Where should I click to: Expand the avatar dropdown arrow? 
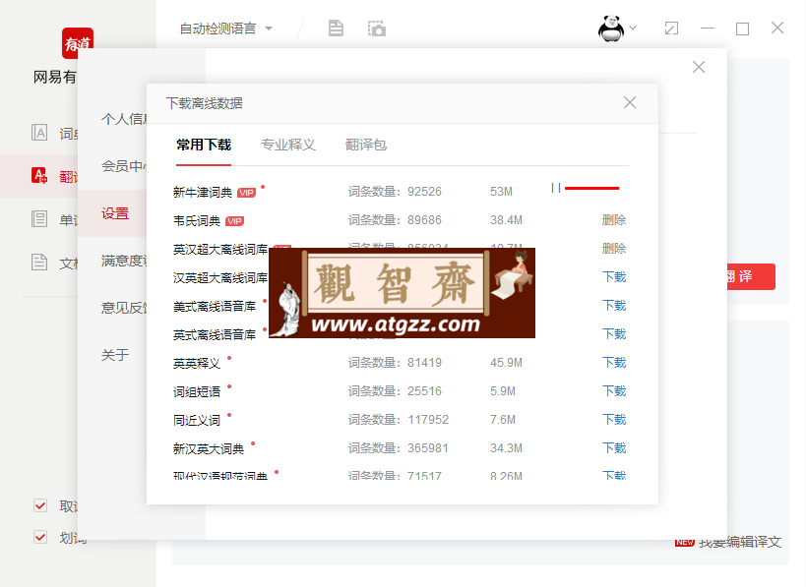(x=634, y=28)
